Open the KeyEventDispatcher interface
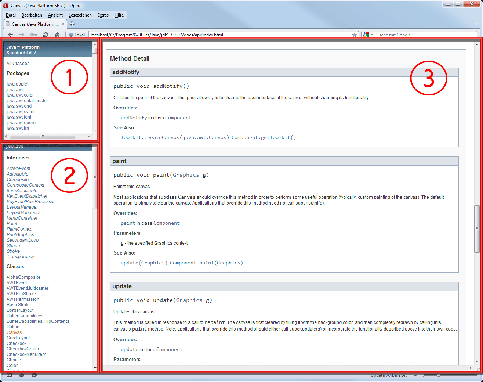 pyautogui.click(x=27, y=196)
